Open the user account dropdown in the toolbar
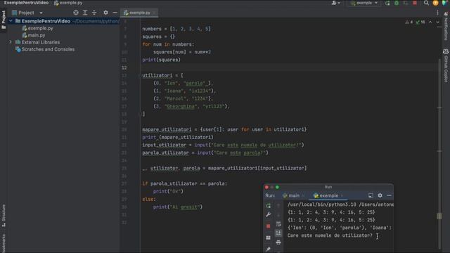 pyautogui.click(x=335, y=3)
